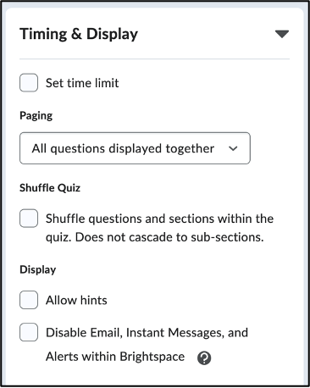Toggle Disable Email, Instant Messages checkbox
Image resolution: width=310 pixels, height=388 pixels.
pyautogui.click(x=29, y=332)
